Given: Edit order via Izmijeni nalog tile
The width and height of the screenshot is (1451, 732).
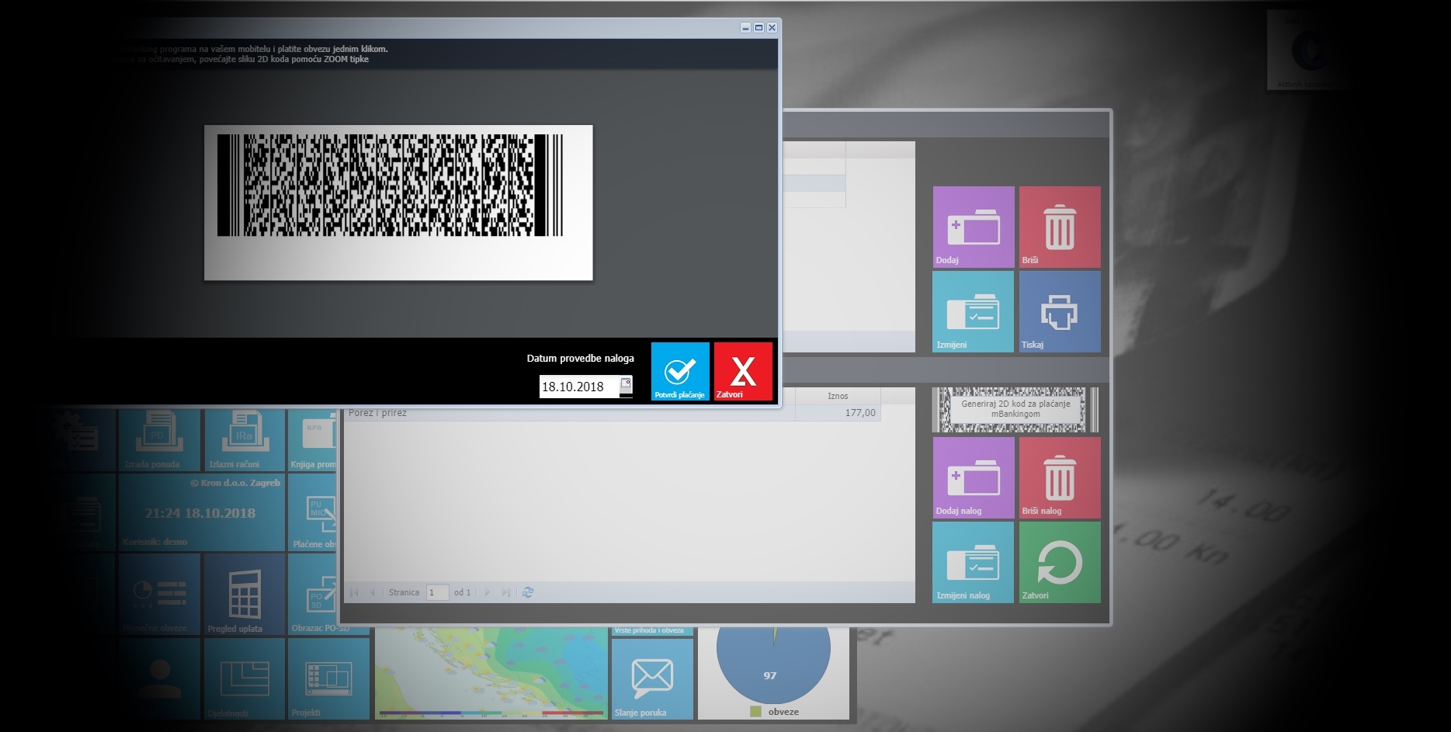Looking at the screenshot, I should [974, 562].
